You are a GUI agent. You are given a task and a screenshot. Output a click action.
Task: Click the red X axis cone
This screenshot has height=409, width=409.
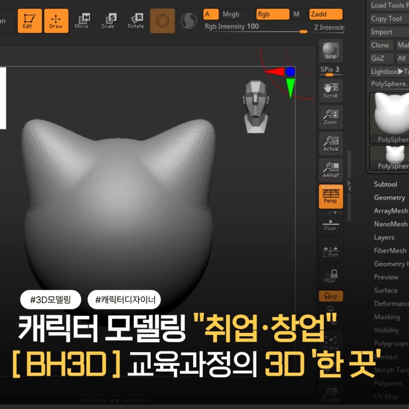(x=274, y=71)
